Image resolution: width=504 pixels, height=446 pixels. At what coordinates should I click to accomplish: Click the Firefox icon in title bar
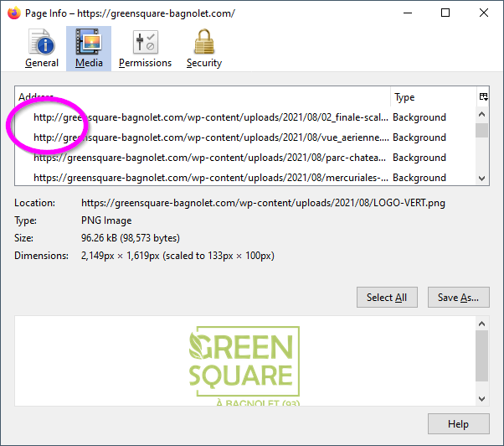click(x=13, y=13)
